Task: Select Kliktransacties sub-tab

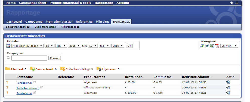Action: [70, 27]
